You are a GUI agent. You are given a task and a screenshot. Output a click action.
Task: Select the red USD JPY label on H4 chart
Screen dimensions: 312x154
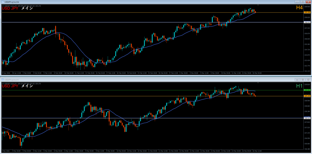click(10, 9)
